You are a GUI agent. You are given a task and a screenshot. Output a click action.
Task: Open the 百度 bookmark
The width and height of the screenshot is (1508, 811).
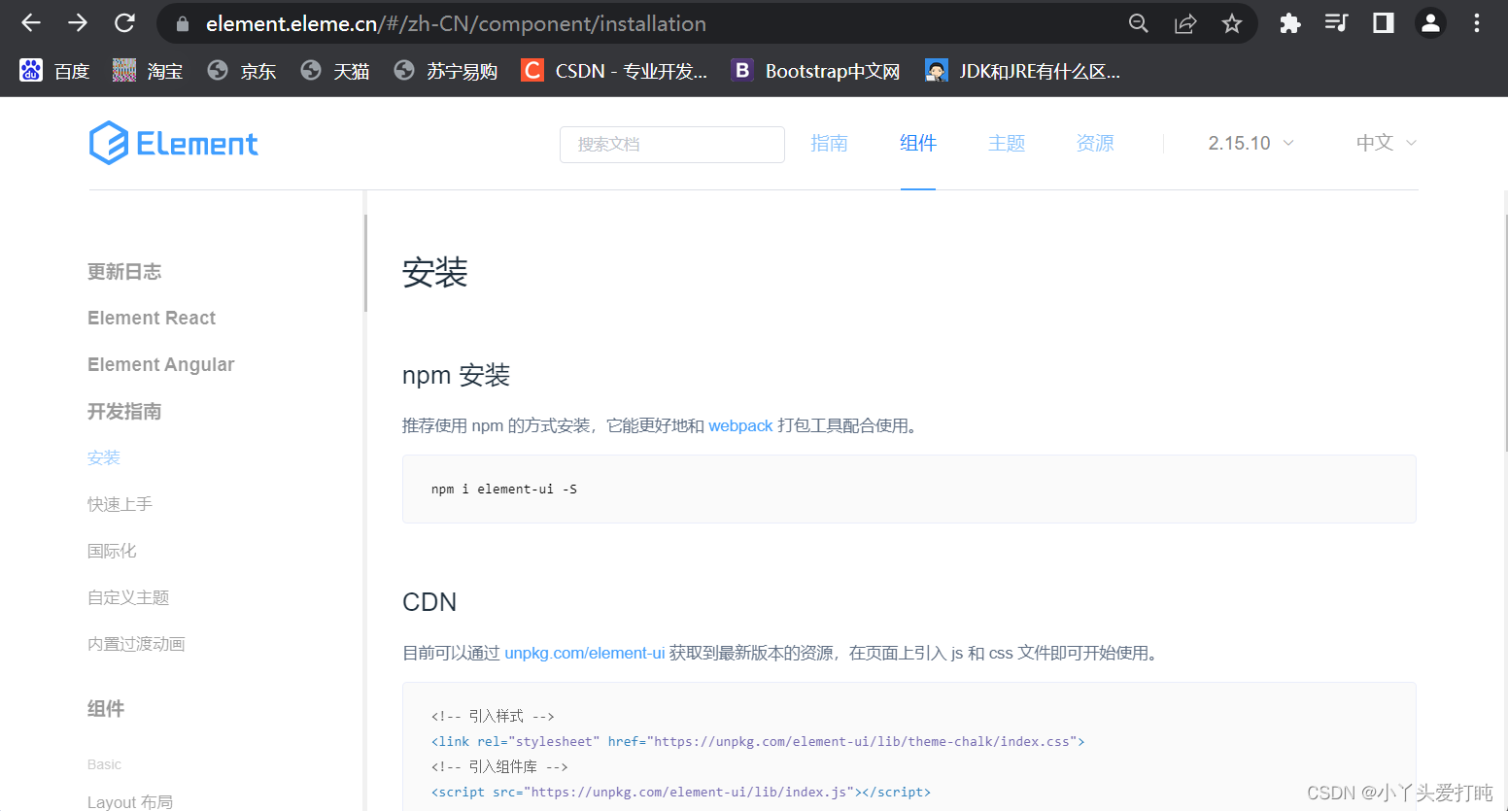point(54,71)
